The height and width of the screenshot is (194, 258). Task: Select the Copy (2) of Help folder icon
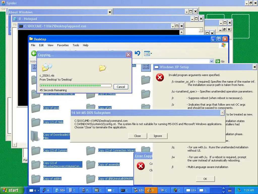click(x=36, y=122)
